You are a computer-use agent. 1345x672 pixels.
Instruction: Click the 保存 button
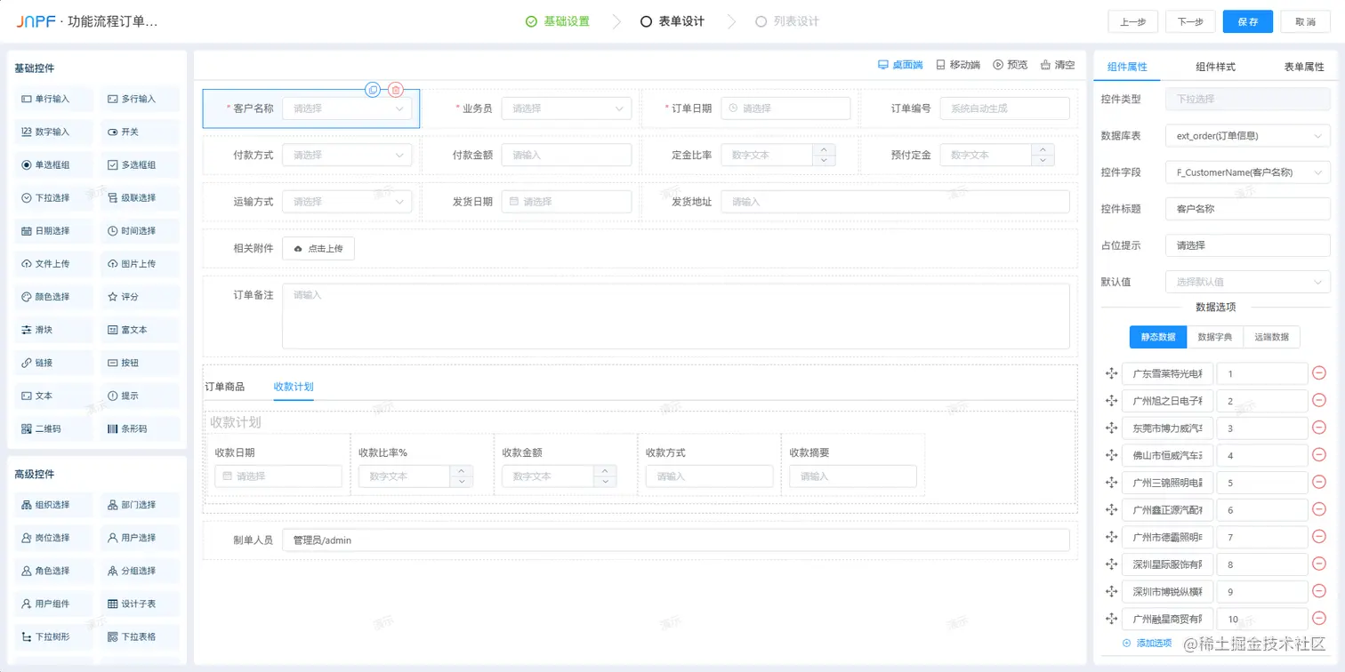coord(1247,20)
